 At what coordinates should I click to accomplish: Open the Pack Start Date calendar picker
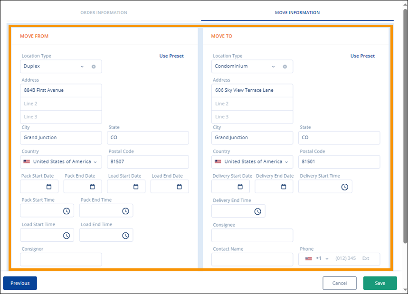tap(49, 187)
